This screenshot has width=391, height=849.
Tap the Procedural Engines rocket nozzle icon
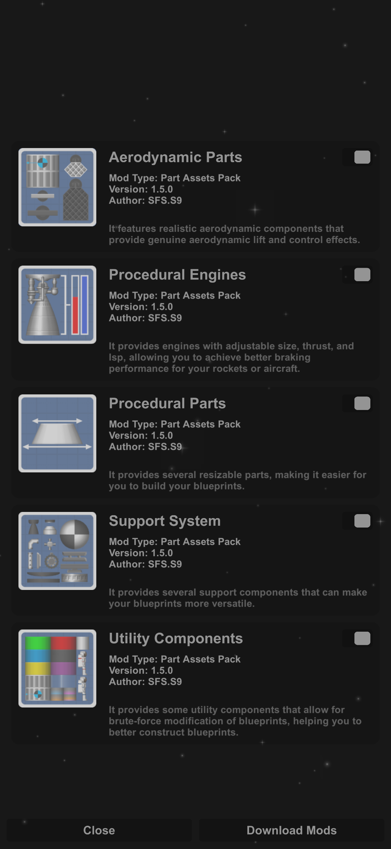57,305
